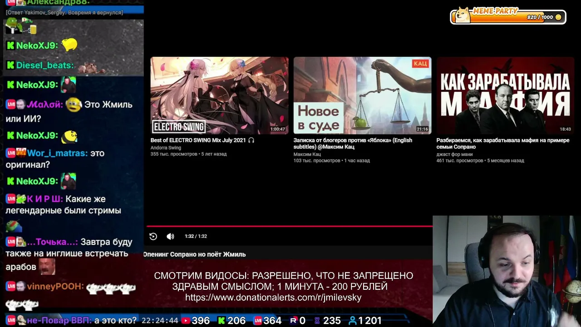
Task: Open the 'Best of ELECTRO SWING Mix July 2021' title
Action: click(x=202, y=140)
